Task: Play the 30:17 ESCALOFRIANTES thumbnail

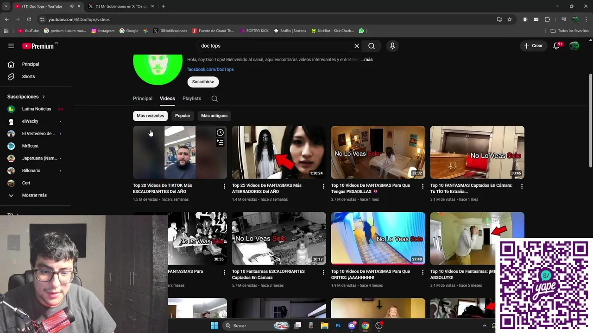Action: (279, 238)
